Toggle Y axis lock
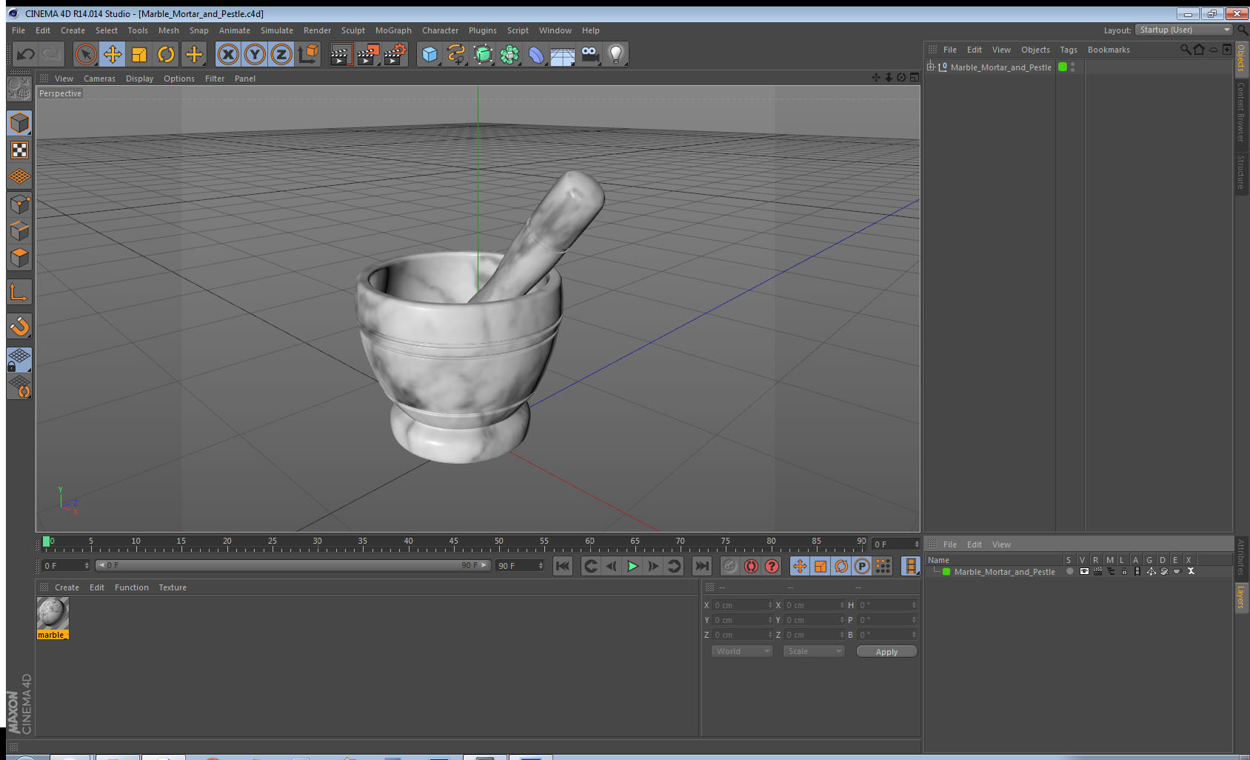The height and width of the screenshot is (760, 1250). 255,54
